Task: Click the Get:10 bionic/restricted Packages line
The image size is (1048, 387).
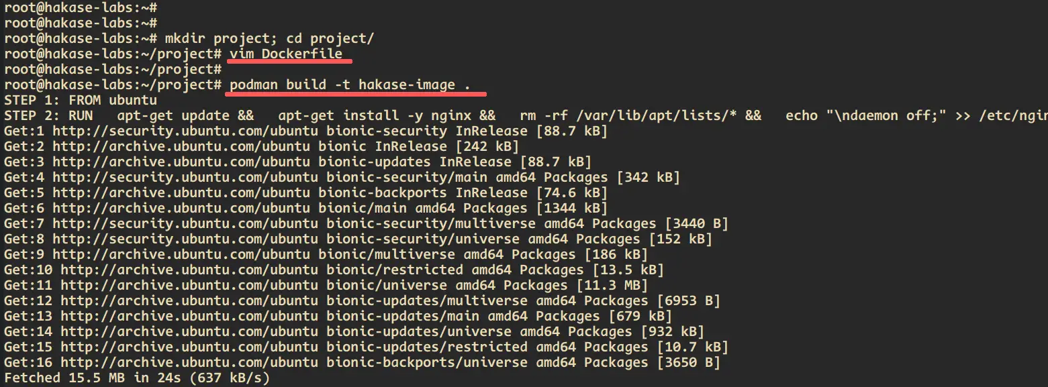Action: (334, 270)
